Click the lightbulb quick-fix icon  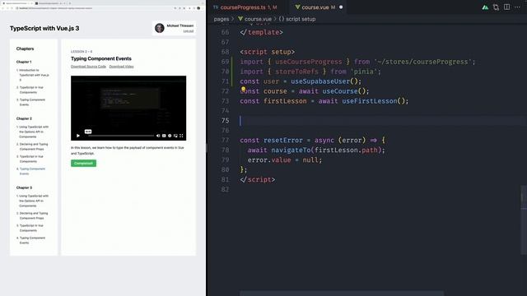(x=244, y=90)
